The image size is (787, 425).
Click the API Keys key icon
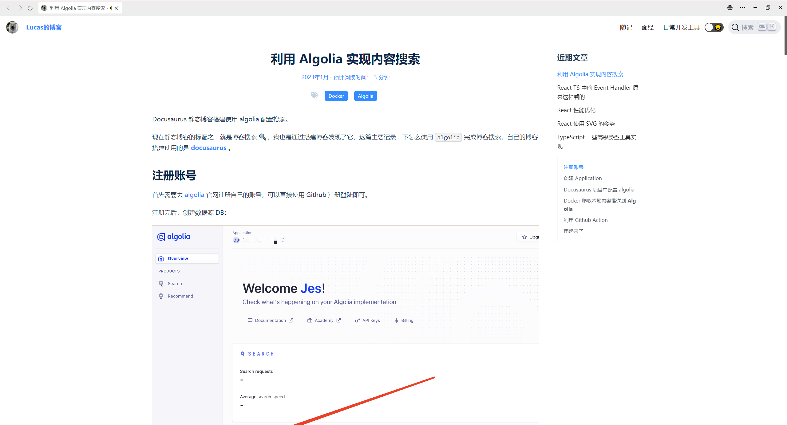[x=357, y=321]
